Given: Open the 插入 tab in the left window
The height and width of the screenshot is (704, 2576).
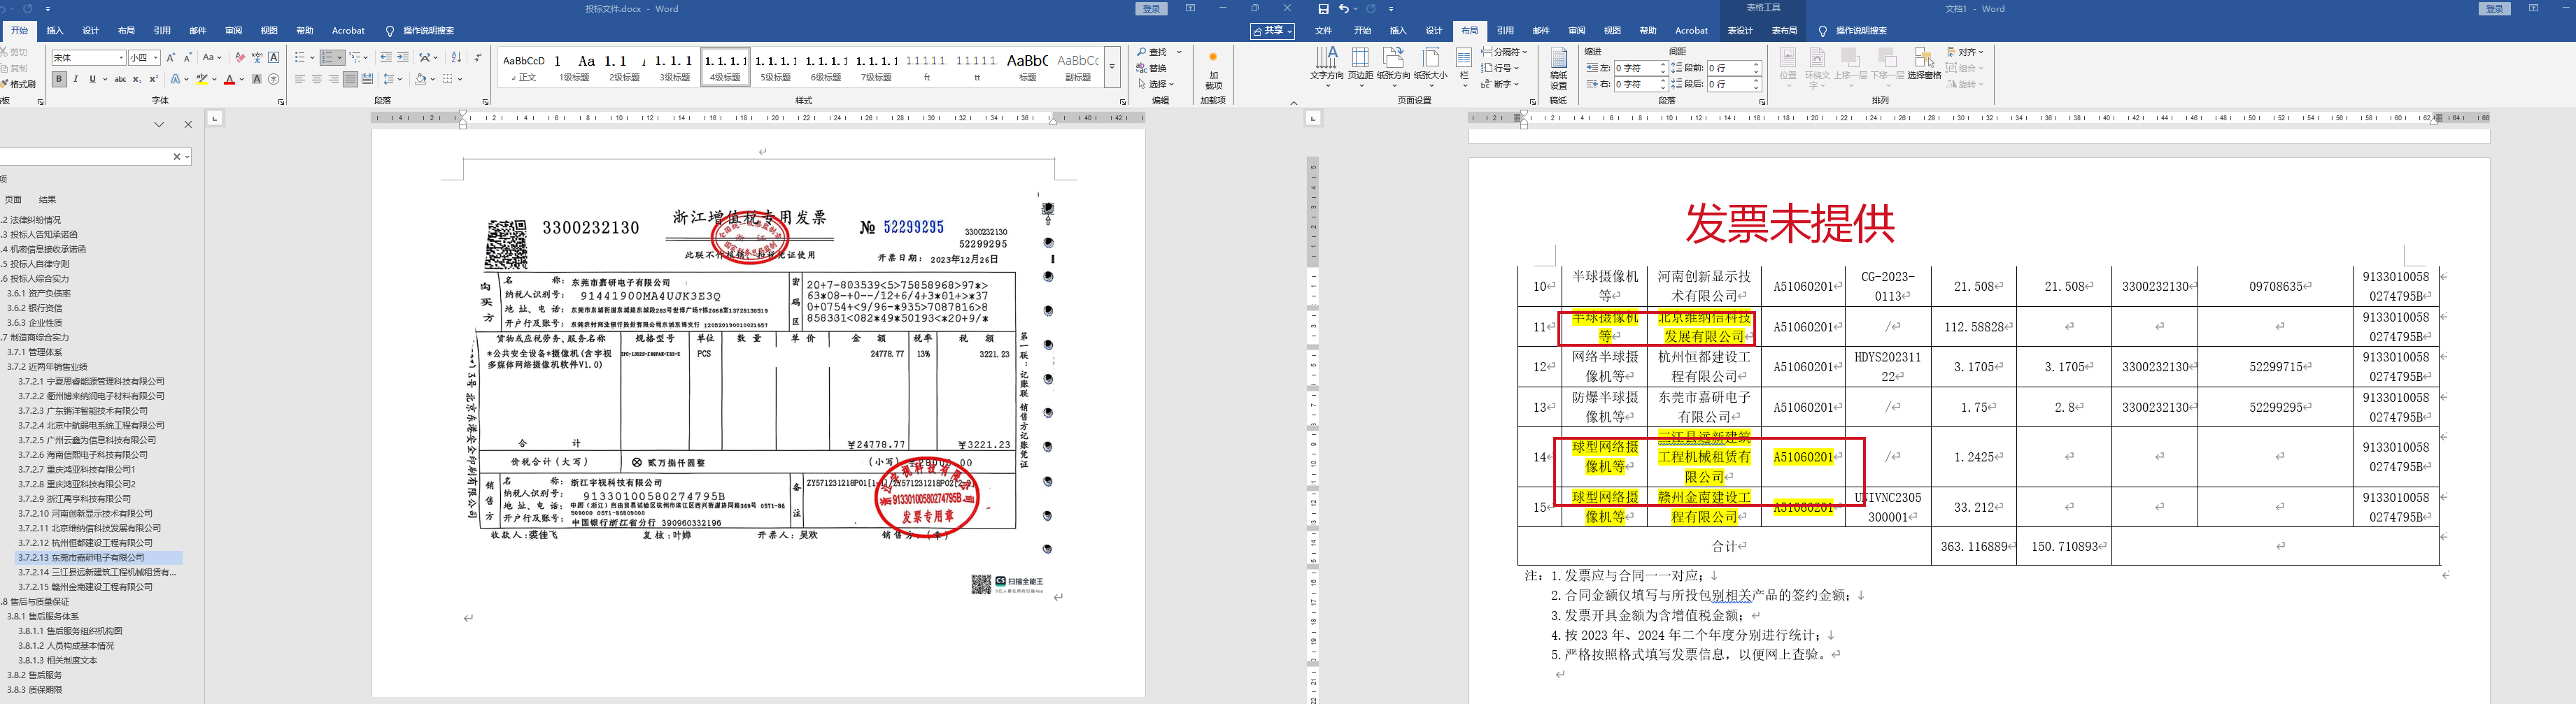Looking at the screenshot, I should click(x=55, y=31).
